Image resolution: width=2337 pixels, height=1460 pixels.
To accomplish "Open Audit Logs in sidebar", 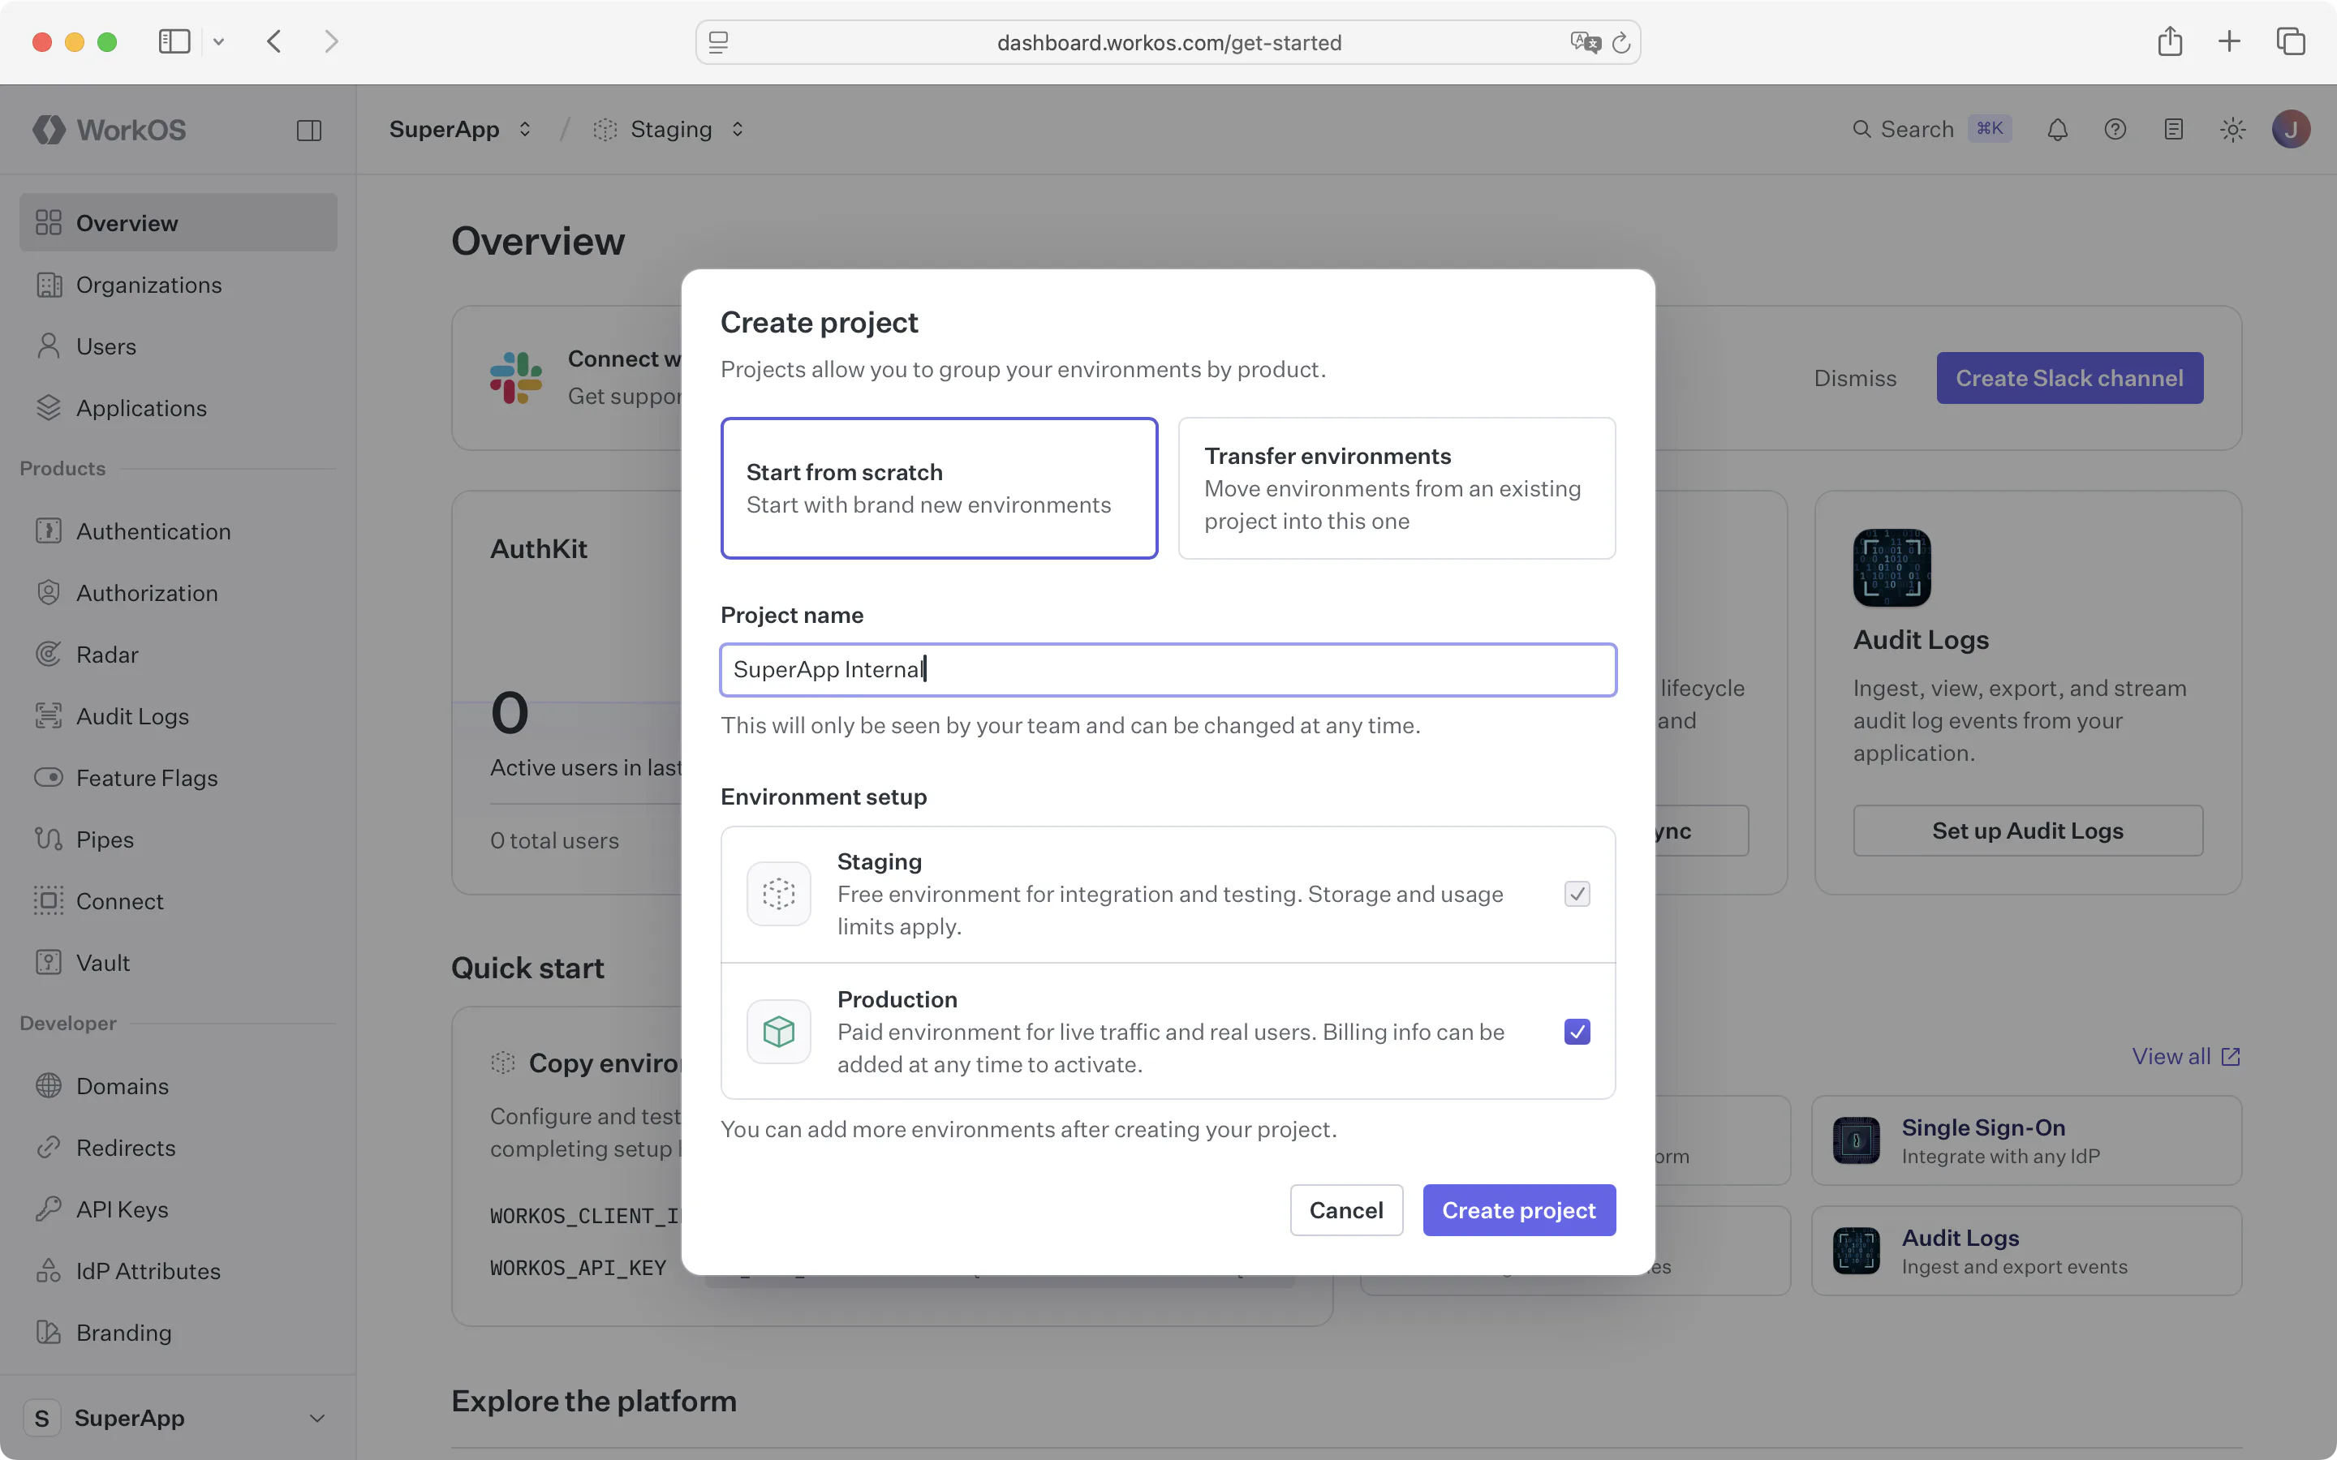I will [x=178, y=716].
